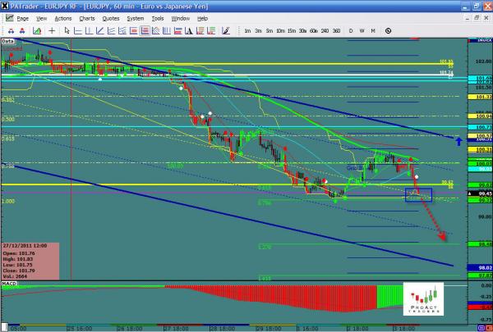493x332 pixels.
Task: Expand the Quotes menu
Action: 111,17
